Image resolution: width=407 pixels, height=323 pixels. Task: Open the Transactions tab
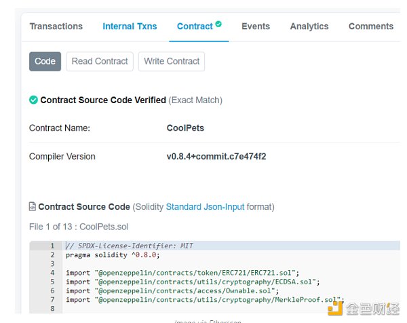point(56,26)
